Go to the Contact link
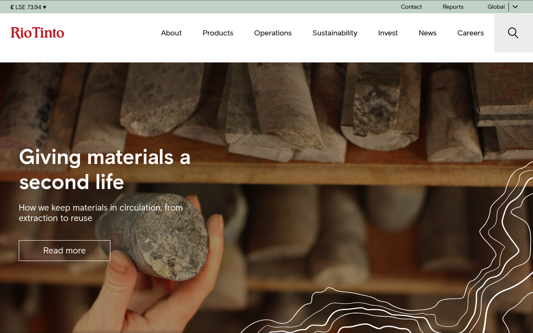Image resolution: width=533 pixels, height=333 pixels. [x=411, y=7]
